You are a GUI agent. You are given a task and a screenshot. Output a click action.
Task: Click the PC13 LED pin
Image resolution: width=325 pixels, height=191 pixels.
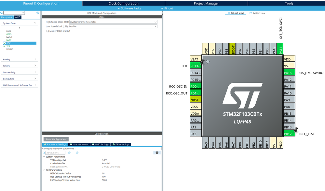(x=196, y=66)
